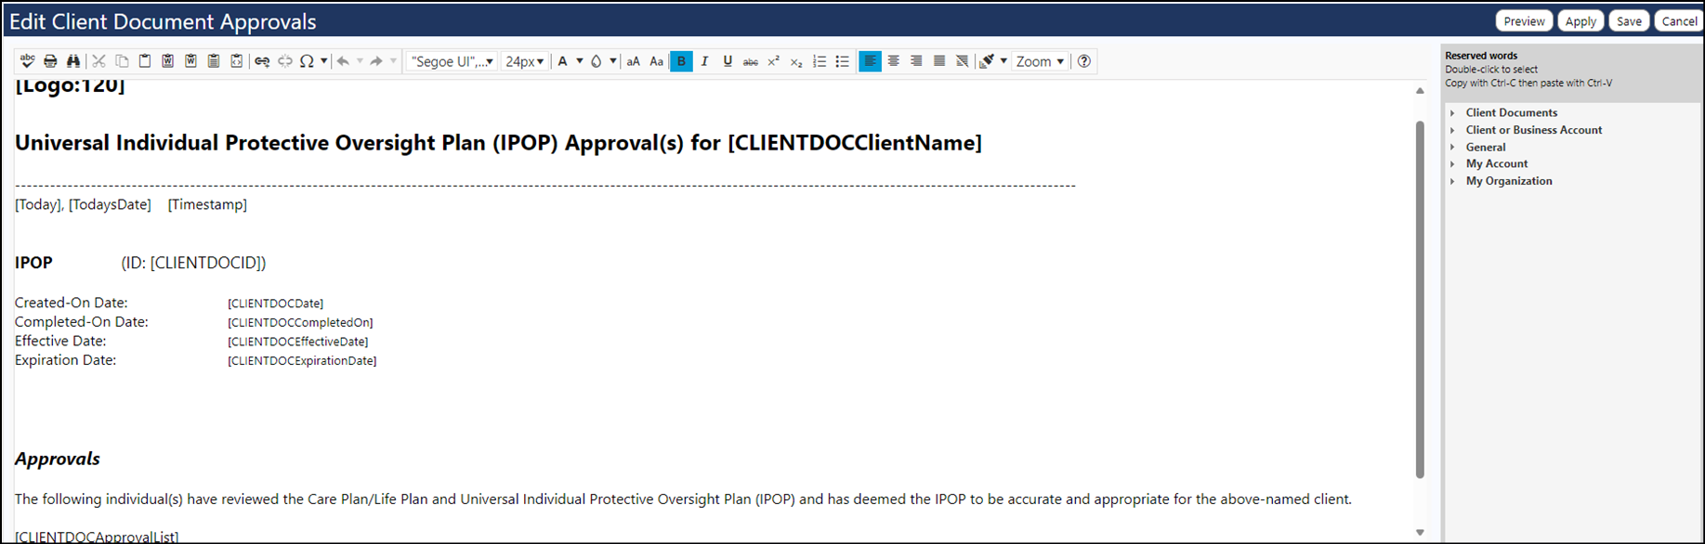Screen dimensions: 1705x544
Task: Open the Undo history dropdown arrow
Action: point(360,61)
